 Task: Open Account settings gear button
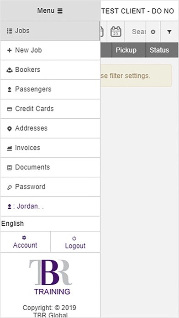(x=25, y=242)
